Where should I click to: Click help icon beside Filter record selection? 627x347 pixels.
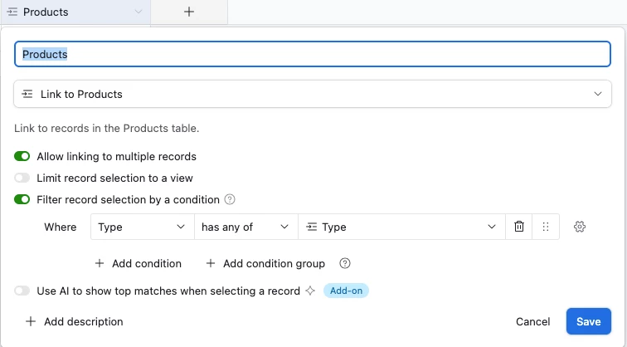pos(230,199)
